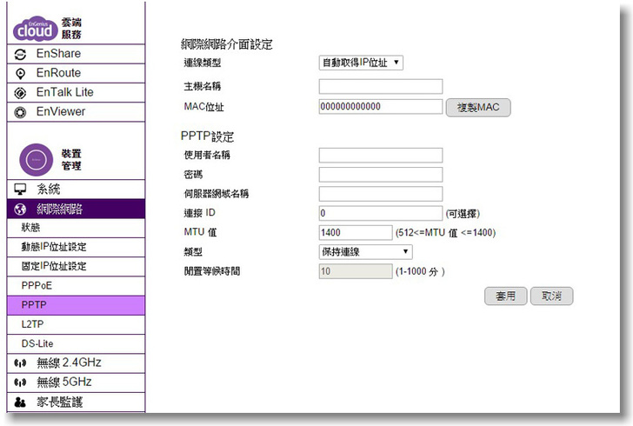Click the EnGenius cloud logo
Image resolution: width=633 pixels, height=426 pixels.
pos(35,29)
